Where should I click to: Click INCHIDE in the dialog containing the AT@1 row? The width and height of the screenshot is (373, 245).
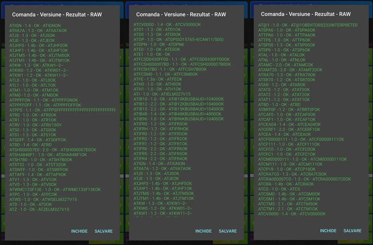coord(328,231)
